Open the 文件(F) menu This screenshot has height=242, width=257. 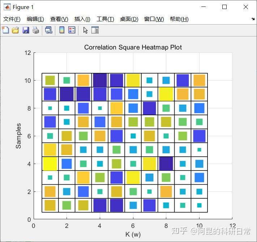12,19
